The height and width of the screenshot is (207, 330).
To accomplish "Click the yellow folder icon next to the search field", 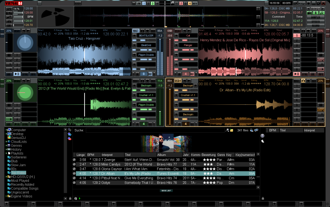I will (232, 130).
